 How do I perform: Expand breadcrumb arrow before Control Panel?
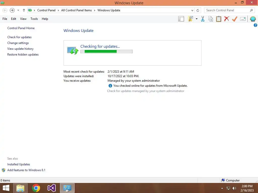point(34,10)
